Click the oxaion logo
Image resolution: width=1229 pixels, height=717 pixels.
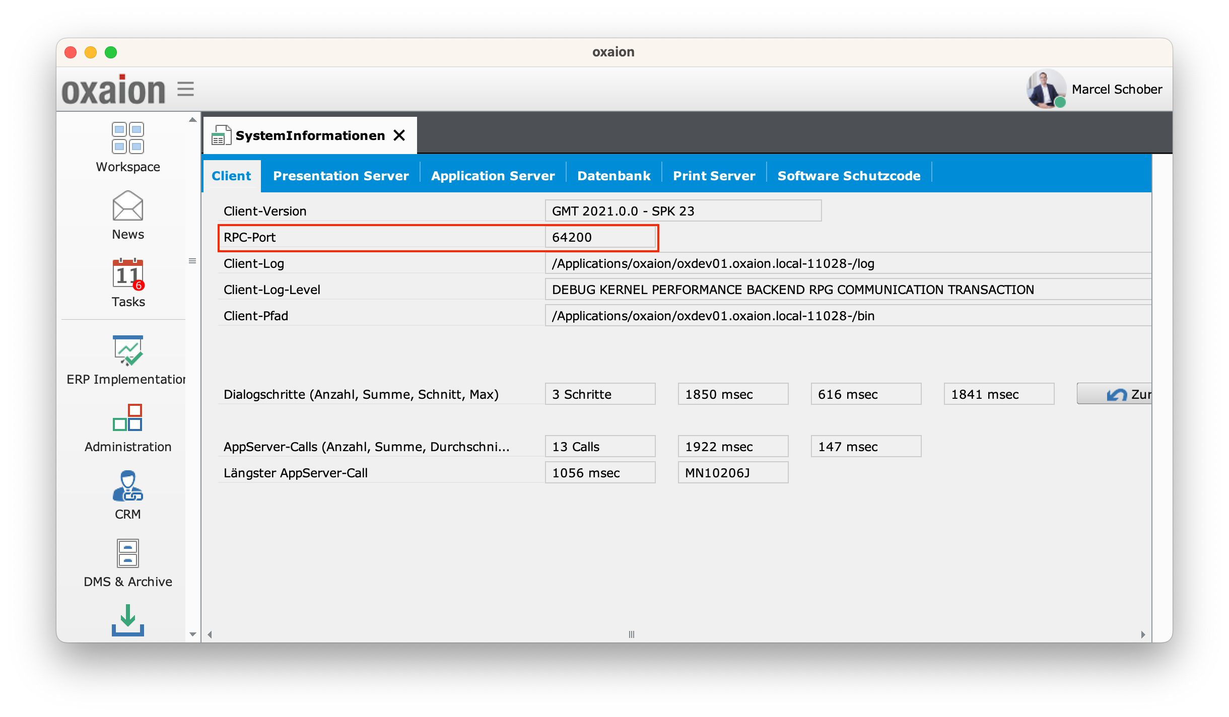[x=113, y=90]
